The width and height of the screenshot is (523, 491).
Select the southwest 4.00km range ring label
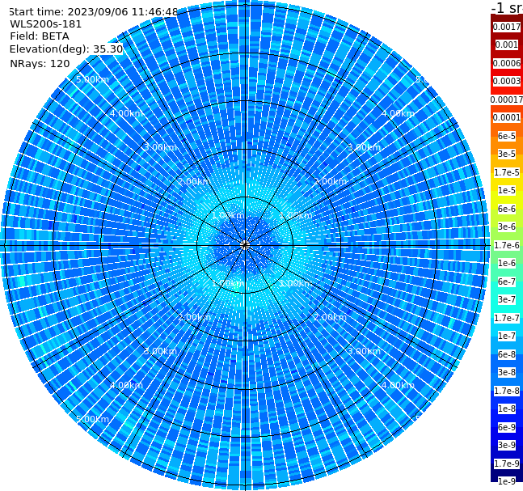126,385
